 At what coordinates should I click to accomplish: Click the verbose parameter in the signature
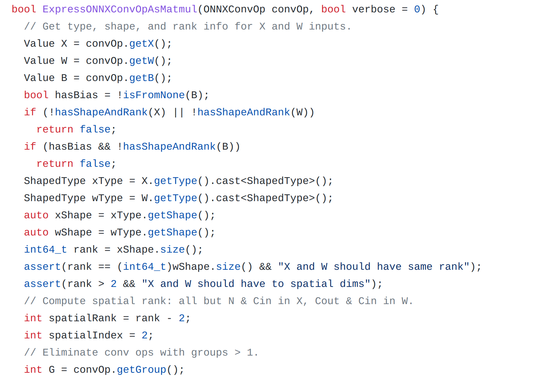[374, 9]
